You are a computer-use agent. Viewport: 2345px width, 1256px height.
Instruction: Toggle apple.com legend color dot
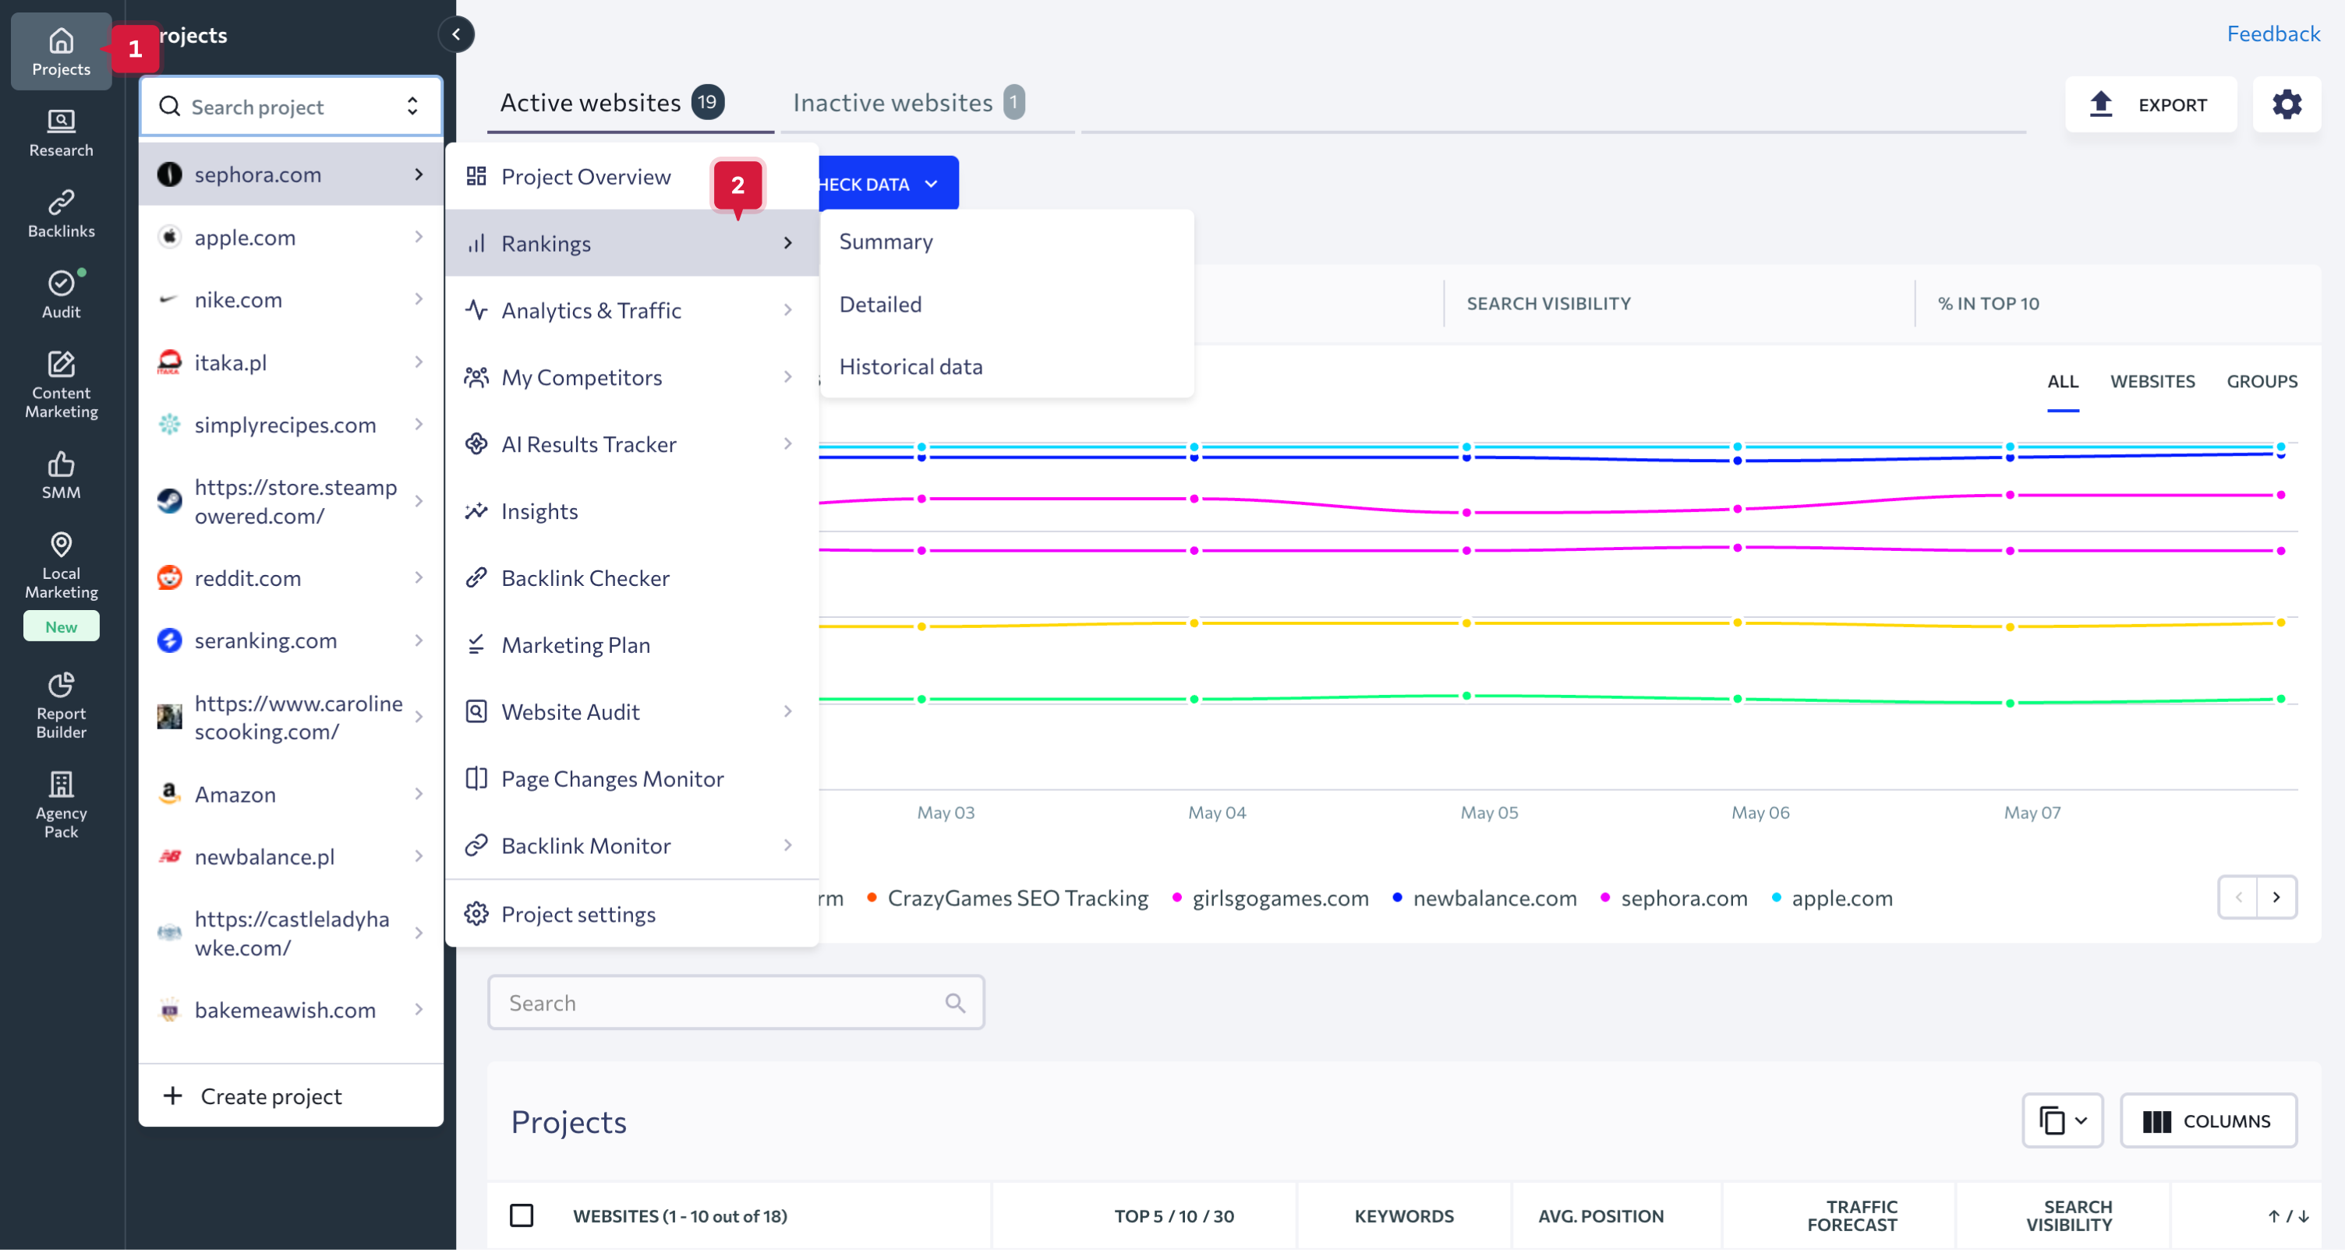pos(1775,898)
